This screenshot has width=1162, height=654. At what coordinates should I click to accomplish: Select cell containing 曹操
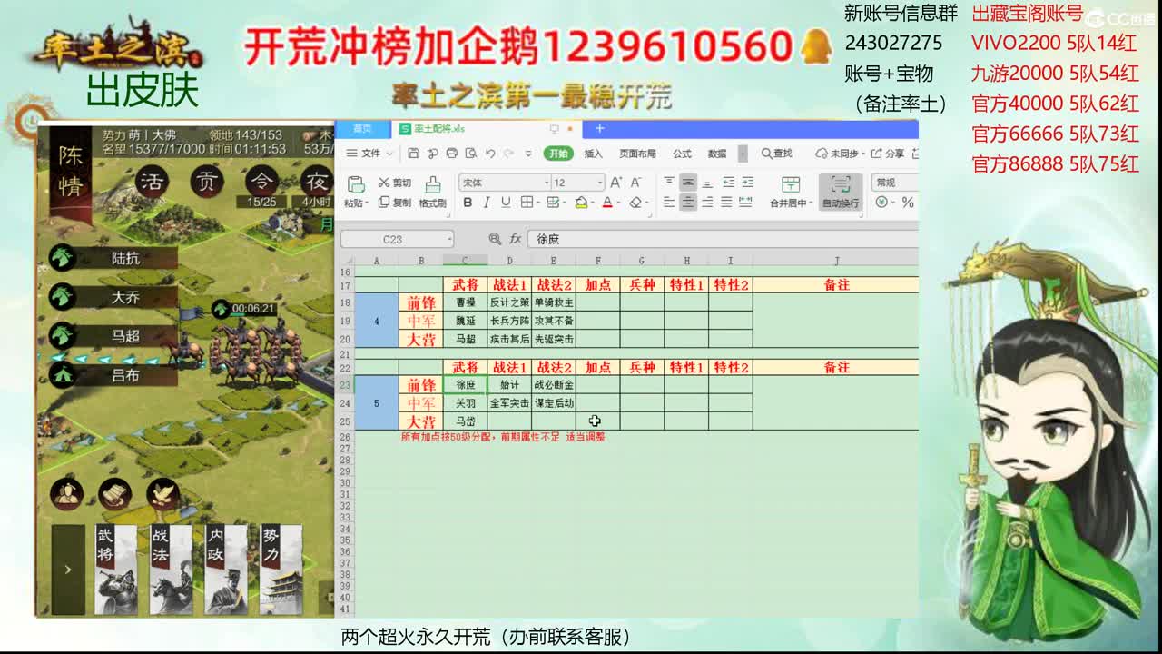[466, 302]
